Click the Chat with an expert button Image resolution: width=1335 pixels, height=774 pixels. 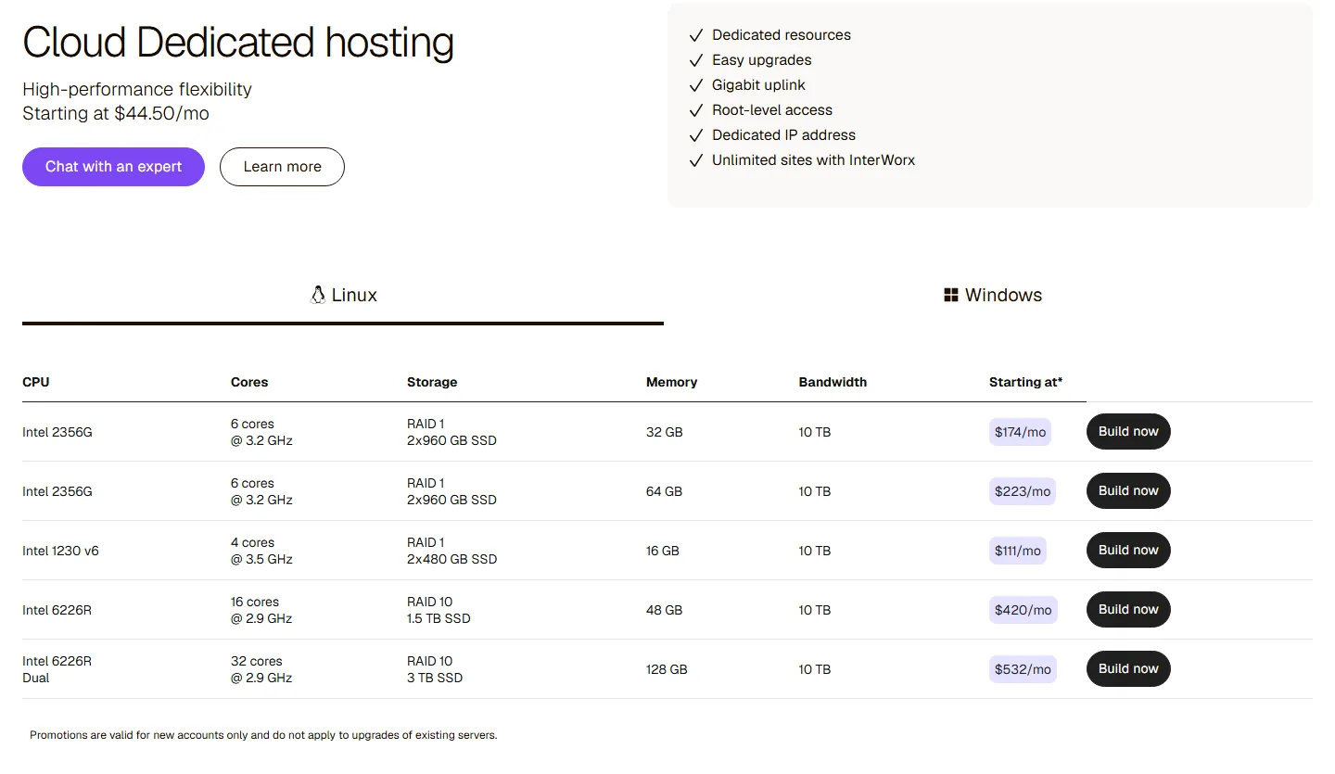(x=113, y=167)
